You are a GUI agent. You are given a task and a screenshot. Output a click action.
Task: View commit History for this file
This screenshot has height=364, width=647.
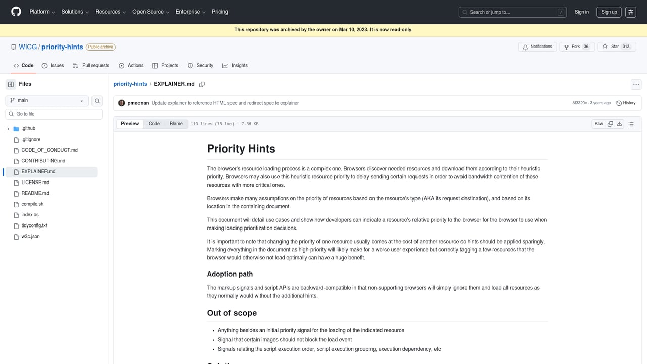coord(626,103)
